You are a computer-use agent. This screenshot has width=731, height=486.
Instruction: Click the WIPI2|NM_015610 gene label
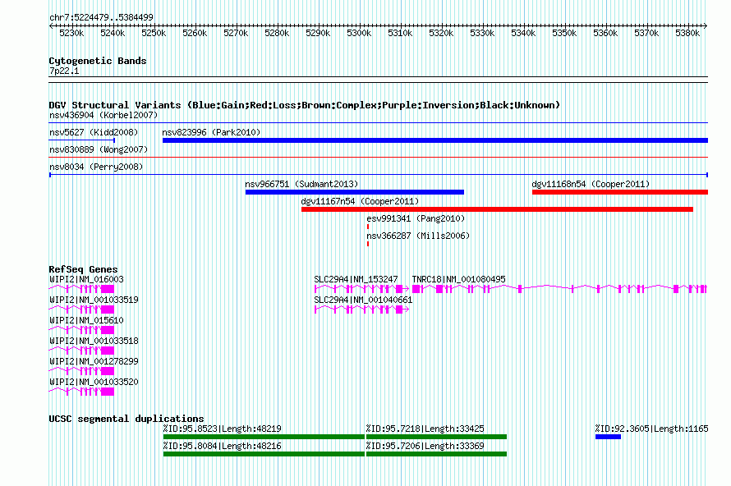click(86, 321)
